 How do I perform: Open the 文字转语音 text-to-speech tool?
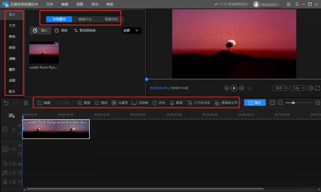190,103
